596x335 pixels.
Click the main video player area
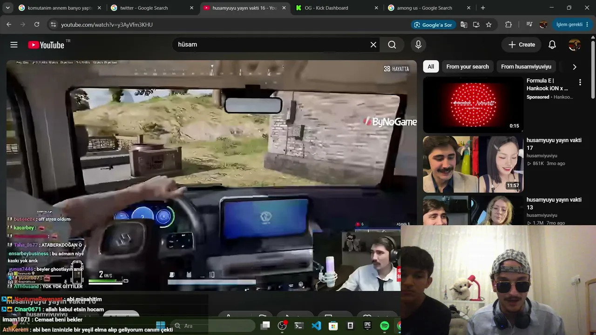(212, 175)
